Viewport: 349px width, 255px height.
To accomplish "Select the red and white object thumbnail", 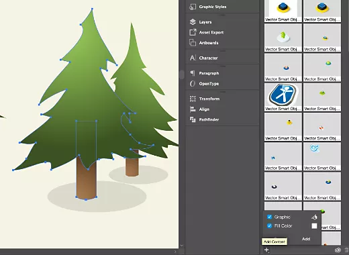I will pyautogui.click(x=322, y=127).
